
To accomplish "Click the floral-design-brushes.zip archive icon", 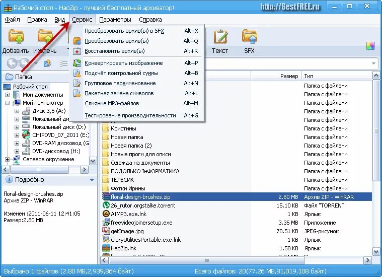I will (x=106, y=197).
